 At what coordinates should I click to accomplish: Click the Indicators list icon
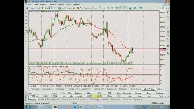tap(130, 8)
